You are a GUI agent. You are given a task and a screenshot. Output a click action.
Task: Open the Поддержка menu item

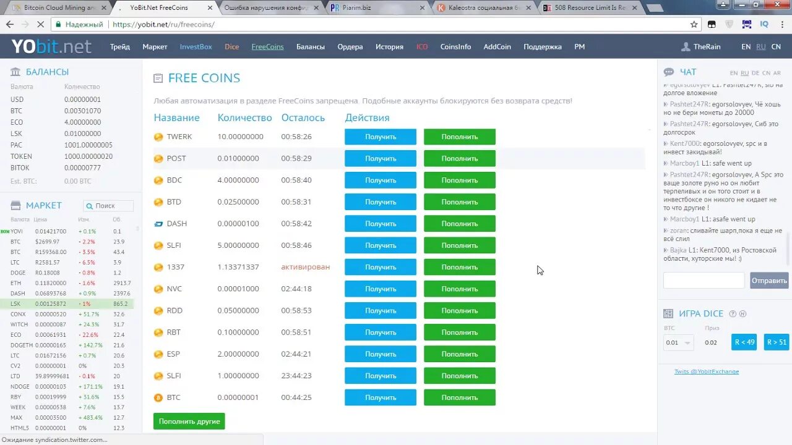coord(543,47)
